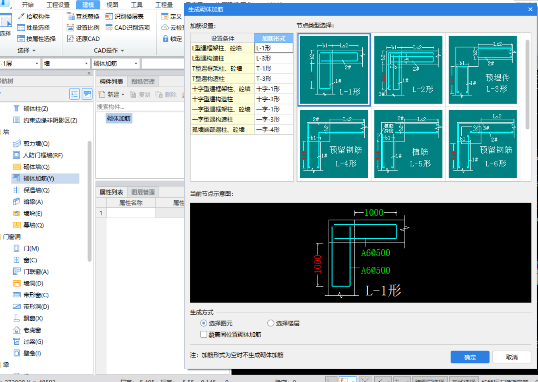
Task: Click the 搜索构件 search field
Action: [x=140, y=107]
